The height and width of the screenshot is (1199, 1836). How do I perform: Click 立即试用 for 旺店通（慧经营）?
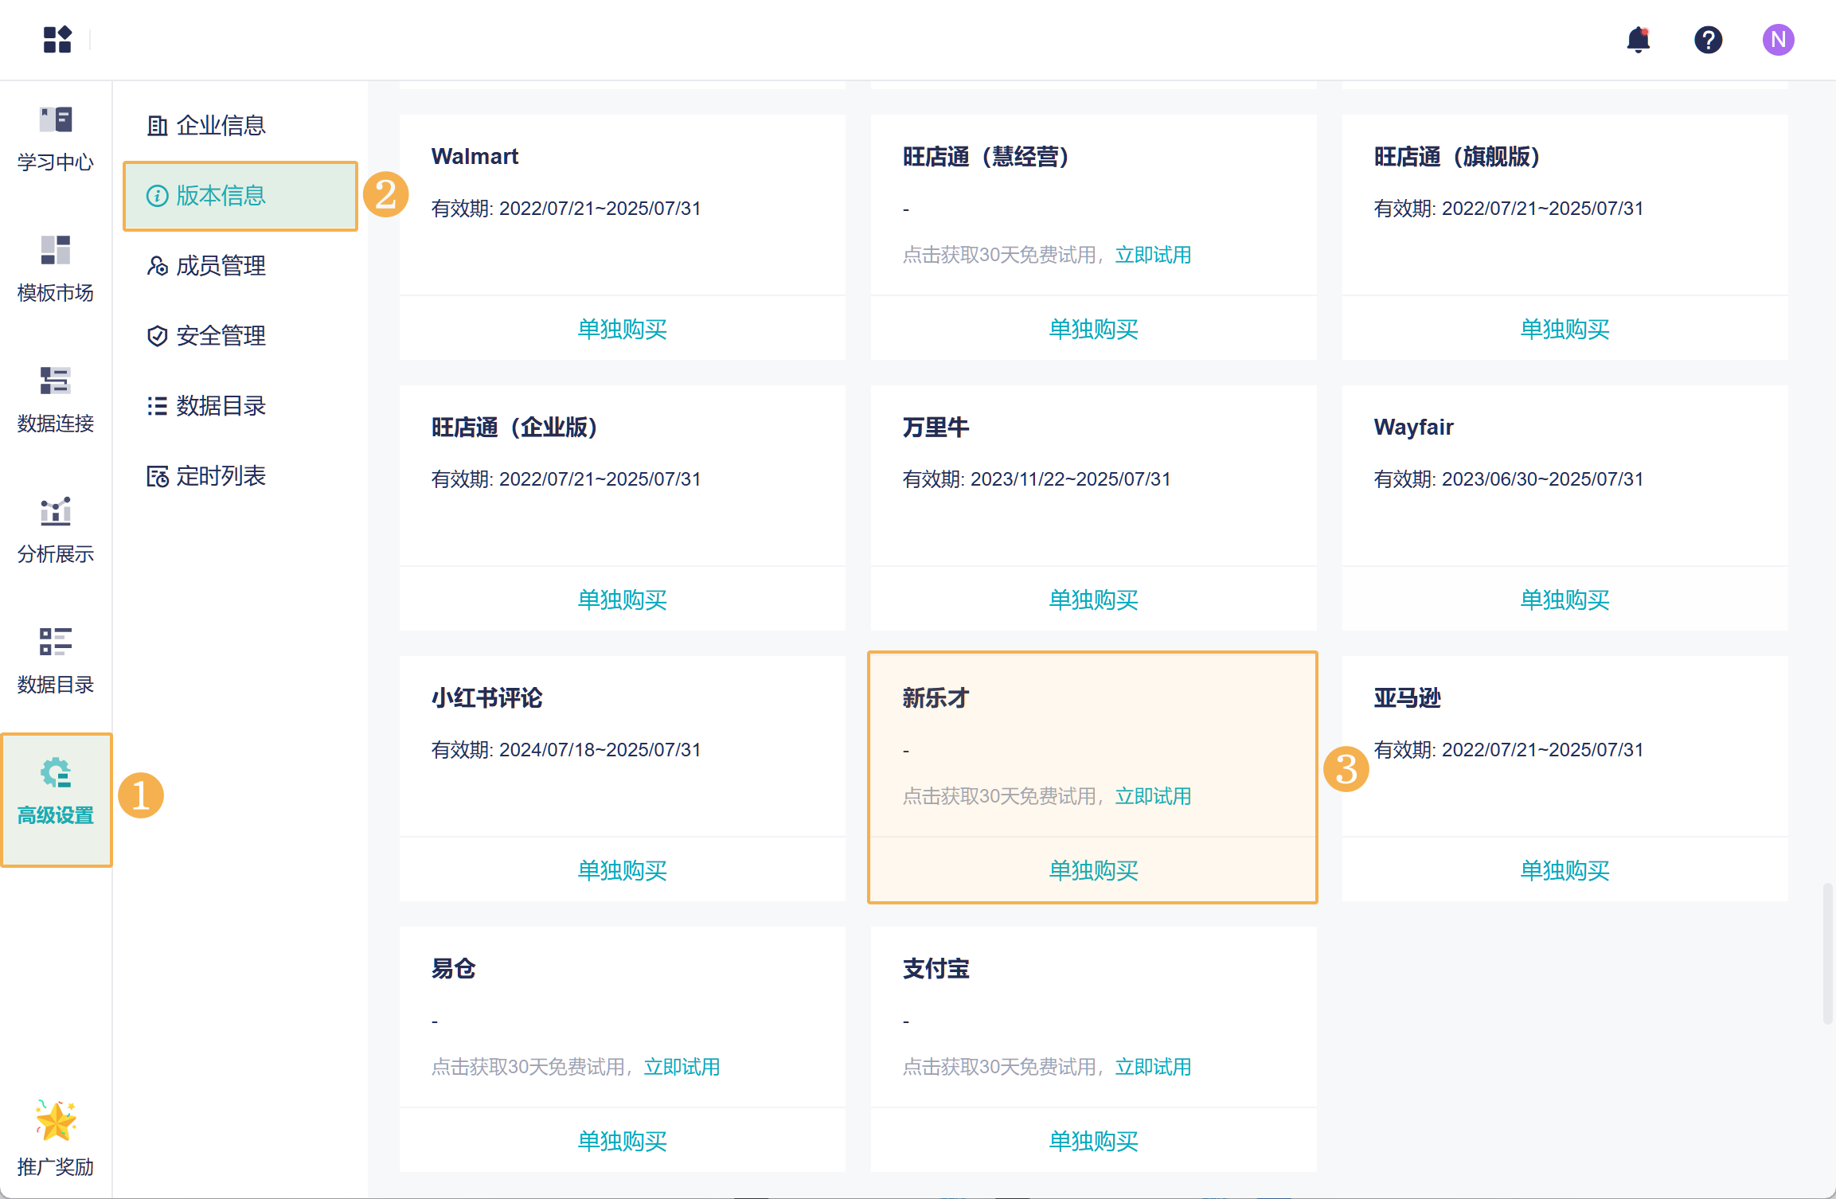1153,255
